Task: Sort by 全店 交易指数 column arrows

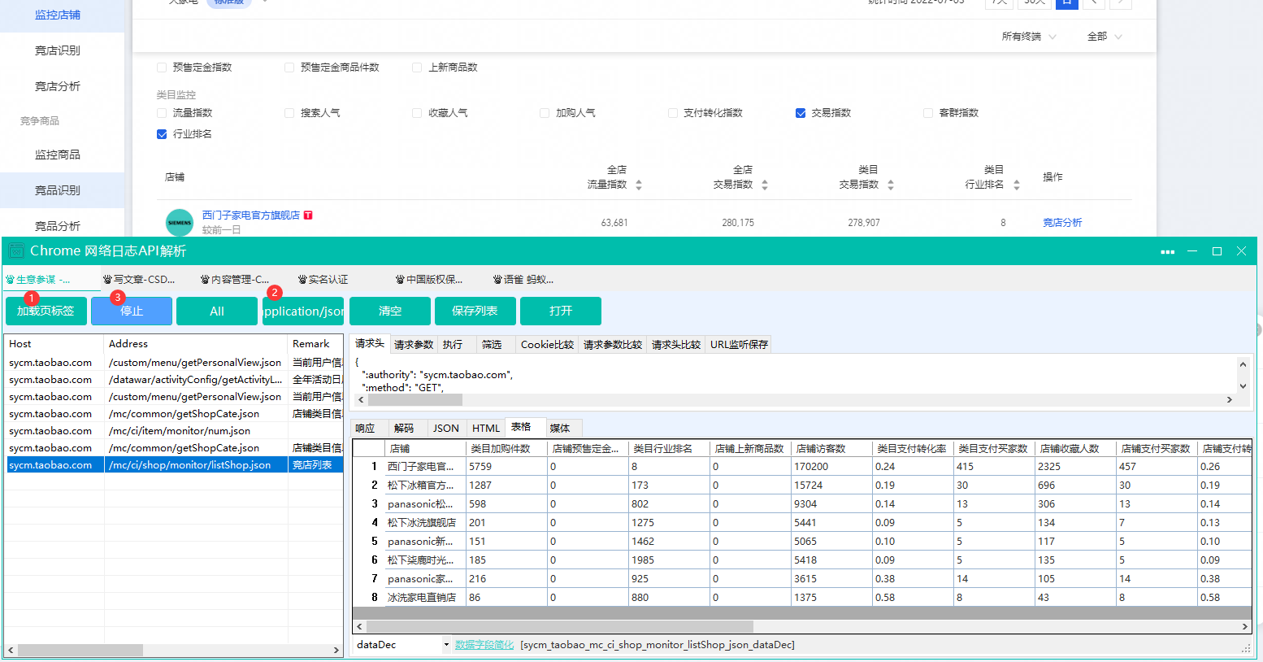Action: (x=765, y=185)
